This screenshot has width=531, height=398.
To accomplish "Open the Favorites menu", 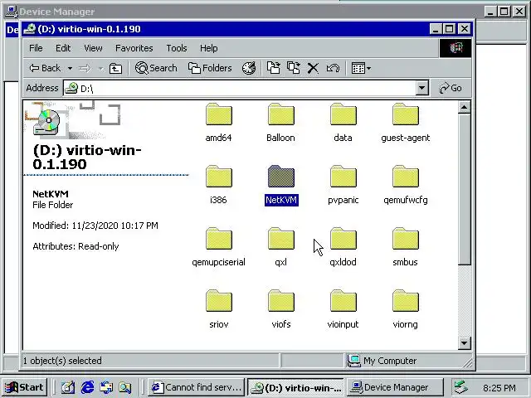I will tap(134, 48).
